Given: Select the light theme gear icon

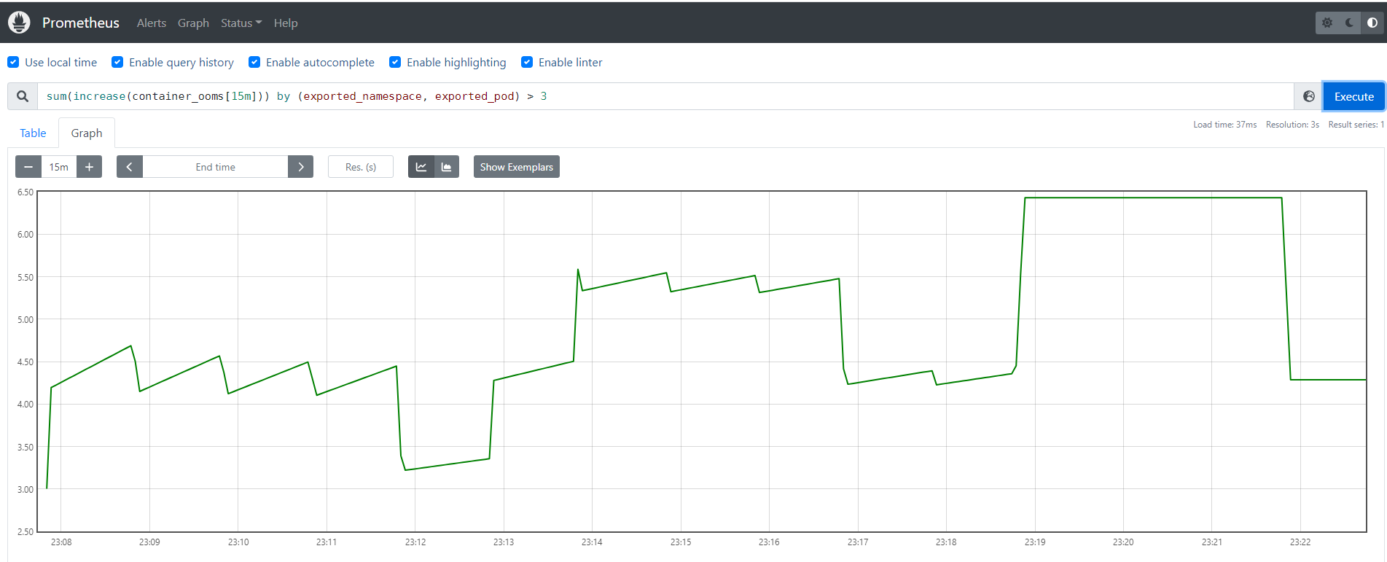Looking at the screenshot, I should pos(1327,23).
